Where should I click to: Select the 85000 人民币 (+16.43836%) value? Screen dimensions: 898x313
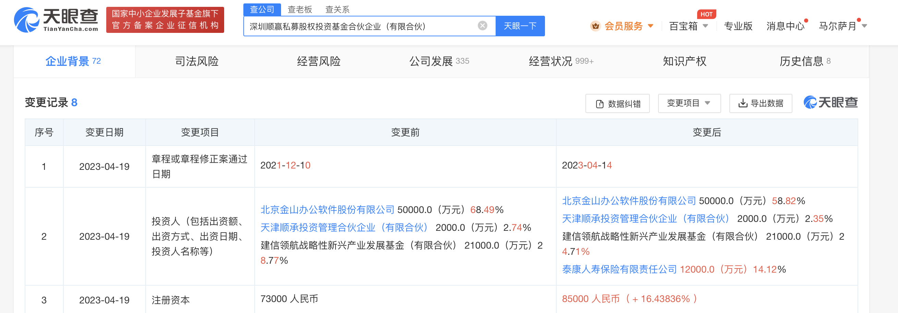coord(629,299)
